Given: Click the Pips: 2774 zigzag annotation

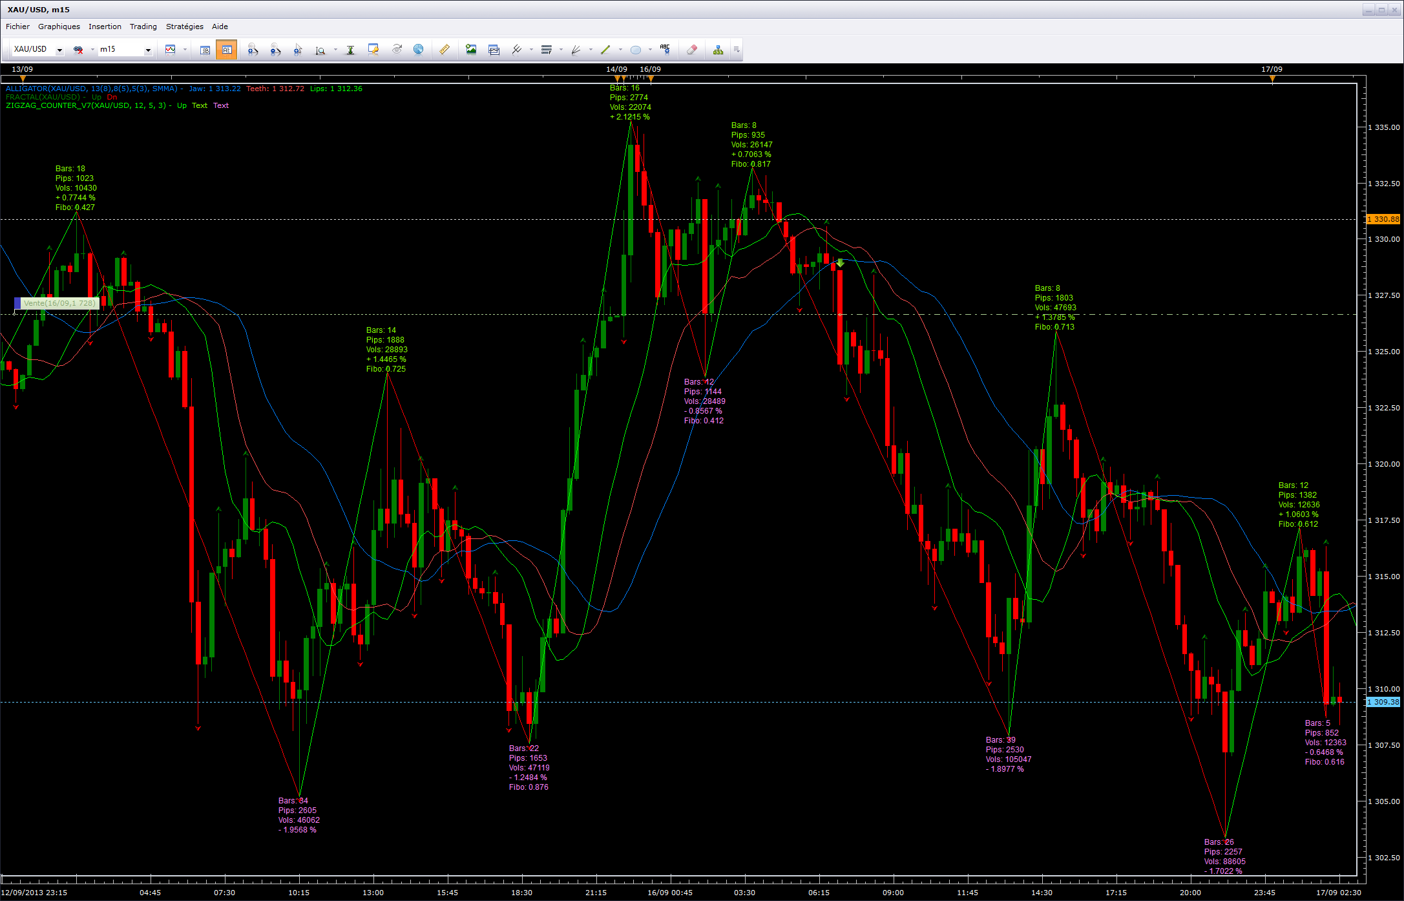Looking at the screenshot, I should 629,98.
